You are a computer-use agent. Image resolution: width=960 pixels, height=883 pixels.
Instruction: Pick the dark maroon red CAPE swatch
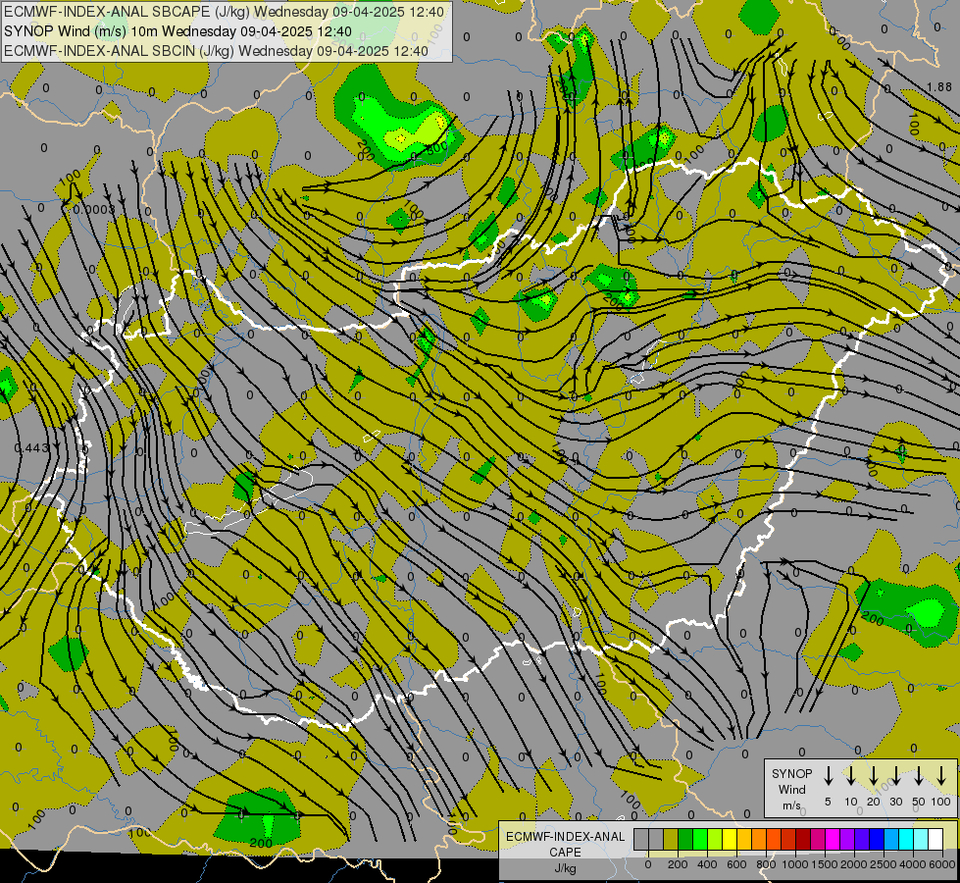click(803, 839)
